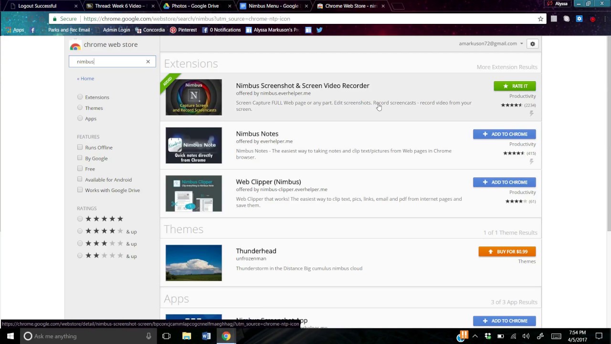Open Word from the taskbar

206,336
